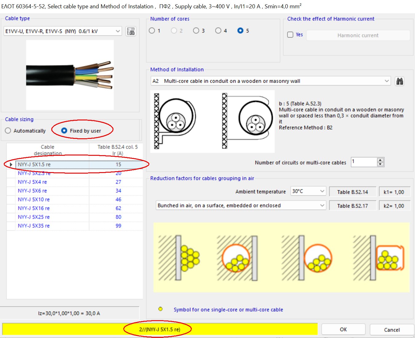Click the OK button
Screen dimensions: 415x338
coord(343,329)
